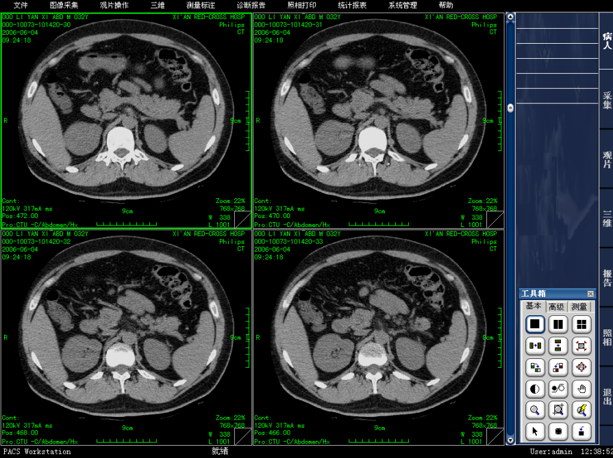The height and width of the screenshot is (458, 613).
Task: Click the four-direction move image icon
Action: coord(581,367)
